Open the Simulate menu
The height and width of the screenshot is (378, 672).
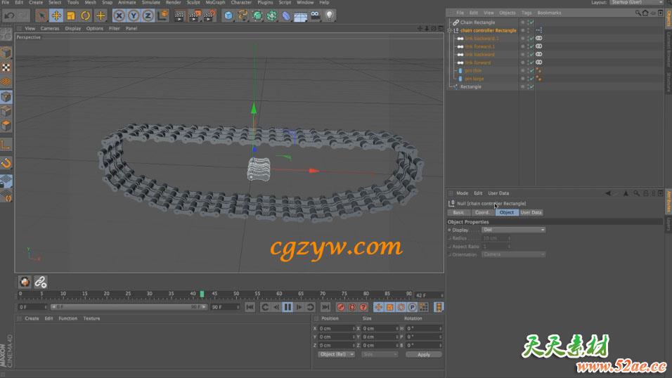pyautogui.click(x=151, y=3)
